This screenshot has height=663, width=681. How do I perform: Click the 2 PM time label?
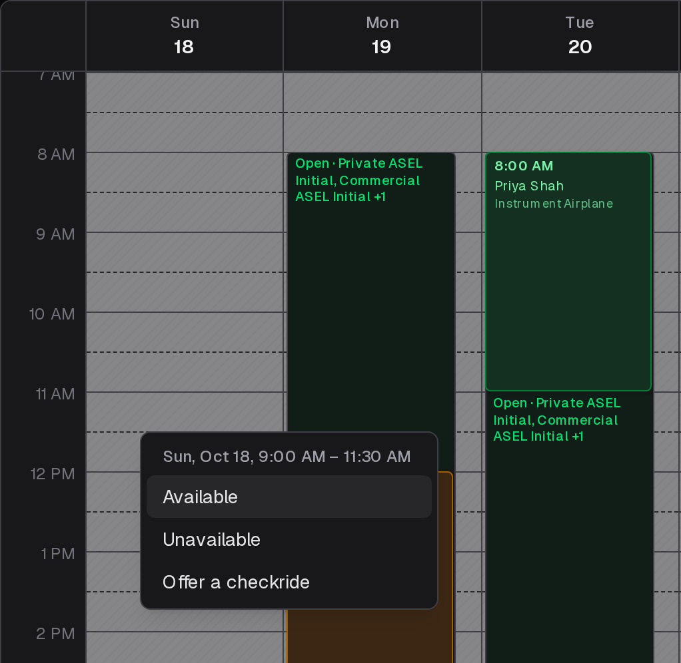[55, 634]
